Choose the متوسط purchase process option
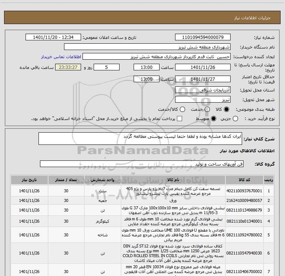285x276 pixels. (x=214, y=119)
